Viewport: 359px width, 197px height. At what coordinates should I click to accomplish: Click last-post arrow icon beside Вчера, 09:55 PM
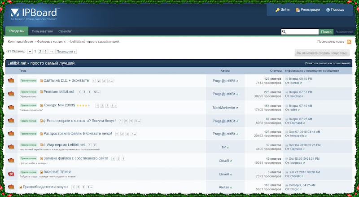tap(286, 79)
